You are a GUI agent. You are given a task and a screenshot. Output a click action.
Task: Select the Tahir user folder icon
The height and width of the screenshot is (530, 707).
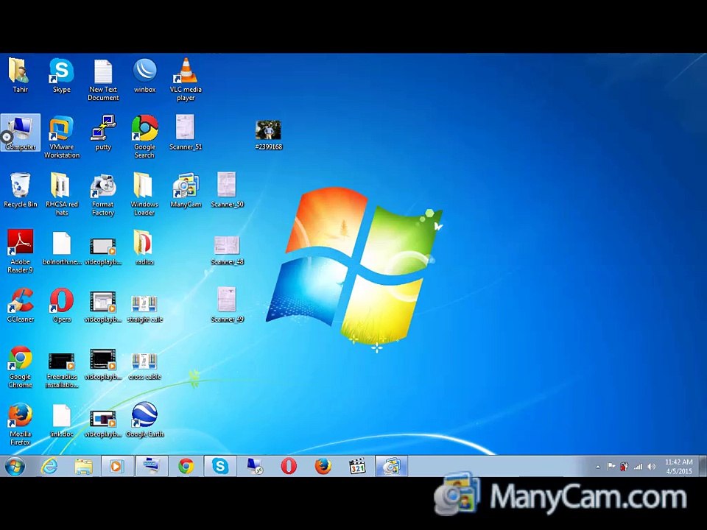point(21,75)
